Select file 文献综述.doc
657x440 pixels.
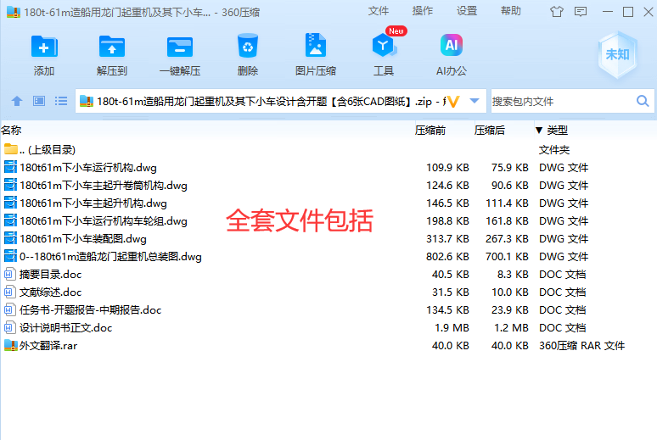point(328,292)
